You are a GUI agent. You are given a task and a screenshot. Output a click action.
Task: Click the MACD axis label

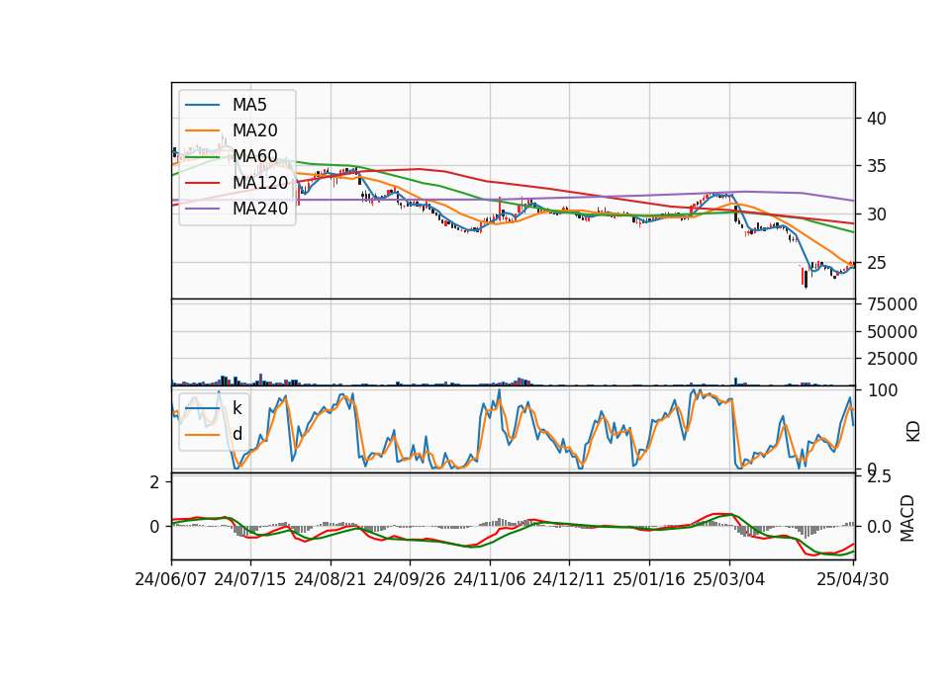[907, 518]
